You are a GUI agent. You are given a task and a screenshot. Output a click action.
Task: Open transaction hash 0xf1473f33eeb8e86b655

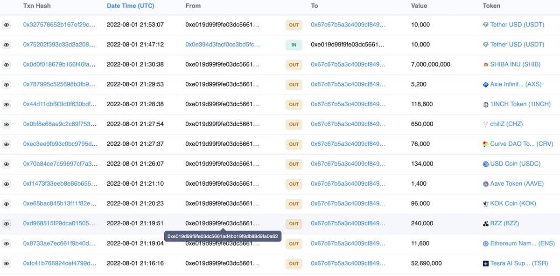tap(60, 184)
